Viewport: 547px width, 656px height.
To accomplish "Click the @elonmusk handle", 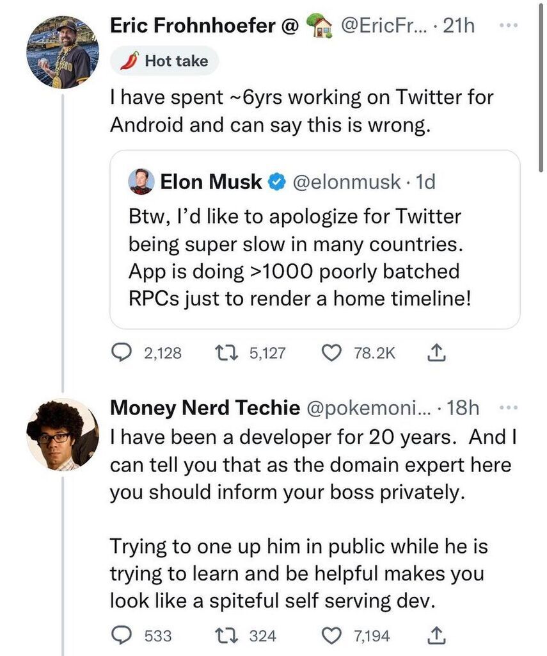I will [347, 182].
